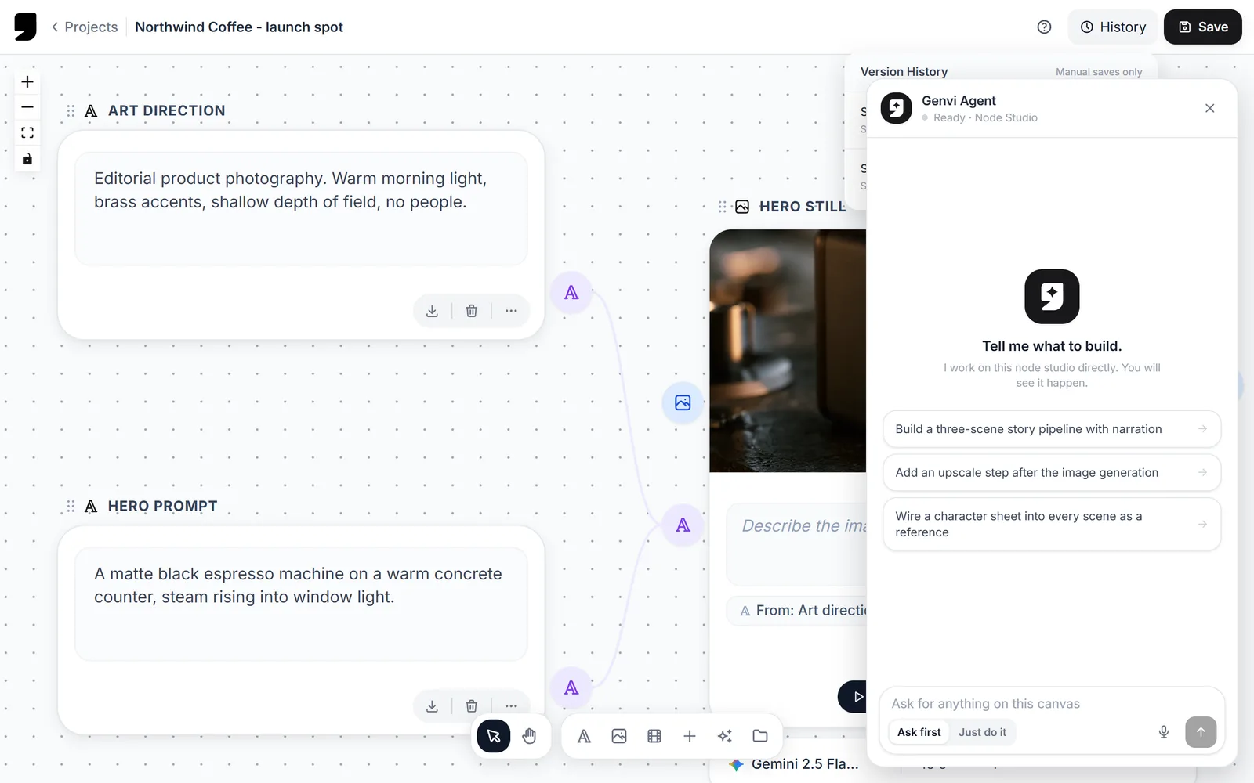This screenshot has width=1254, height=783.
Task: Close the Genvi Agent panel
Action: click(x=1210, y=108)
